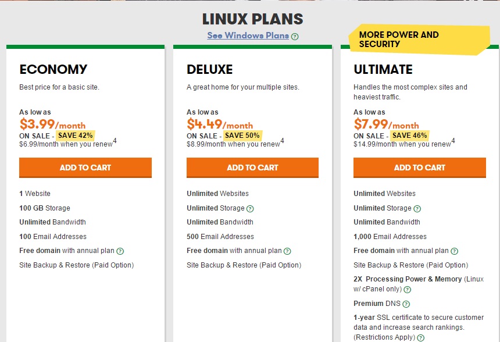Click help icon after 'Restrictions Apply' text
The height and width of the screenshot is (342, 500).
(x=420, y=337)
